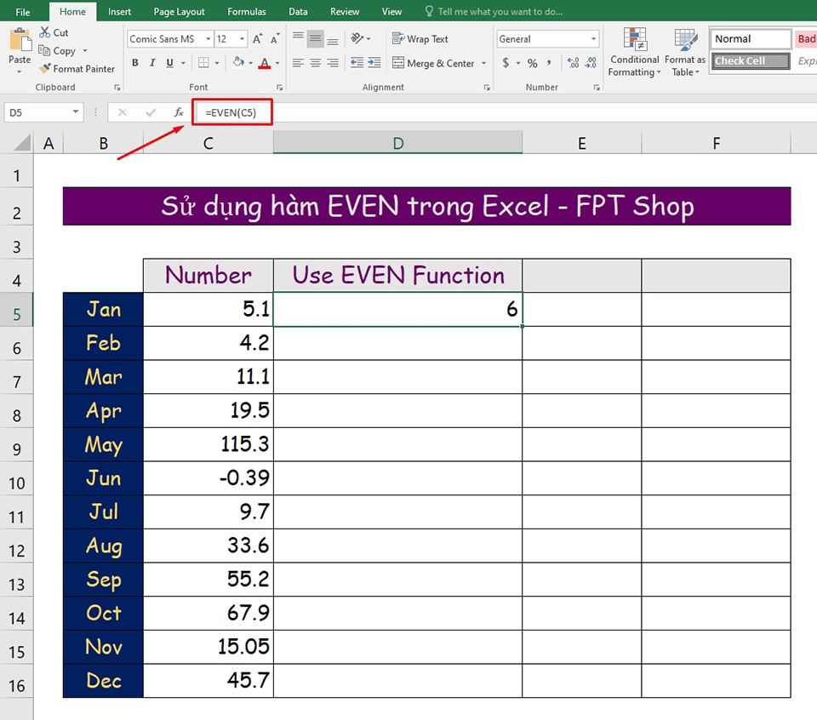Confirm formula entry with checkmark icon
The image size is (817, 720).
[151, 112]
